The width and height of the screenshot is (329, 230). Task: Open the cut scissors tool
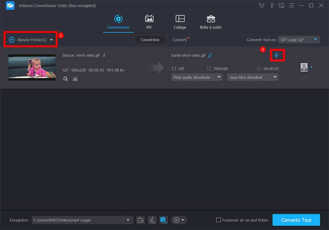click(75, 79)
